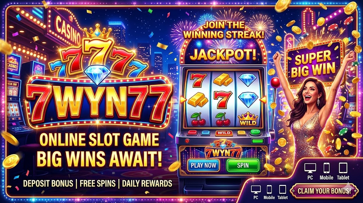Select the larger Tablet device icon

[x=343, y=168]
